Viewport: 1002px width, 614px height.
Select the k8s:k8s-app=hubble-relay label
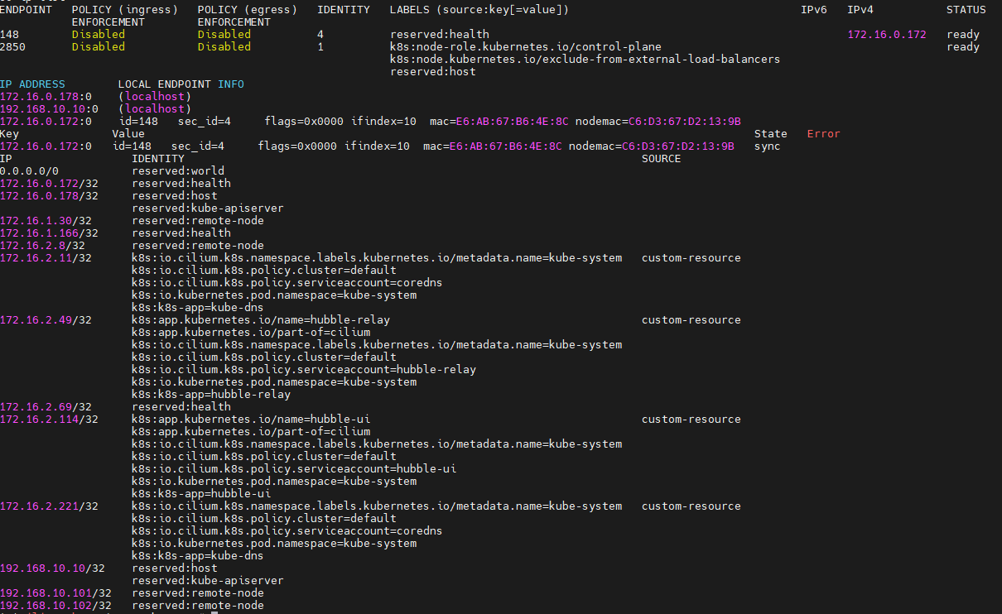pos(210,395)
